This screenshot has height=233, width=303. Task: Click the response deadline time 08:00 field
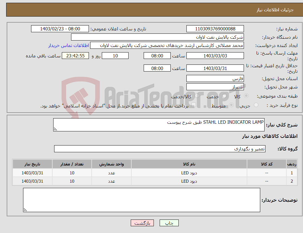(157, 56)
